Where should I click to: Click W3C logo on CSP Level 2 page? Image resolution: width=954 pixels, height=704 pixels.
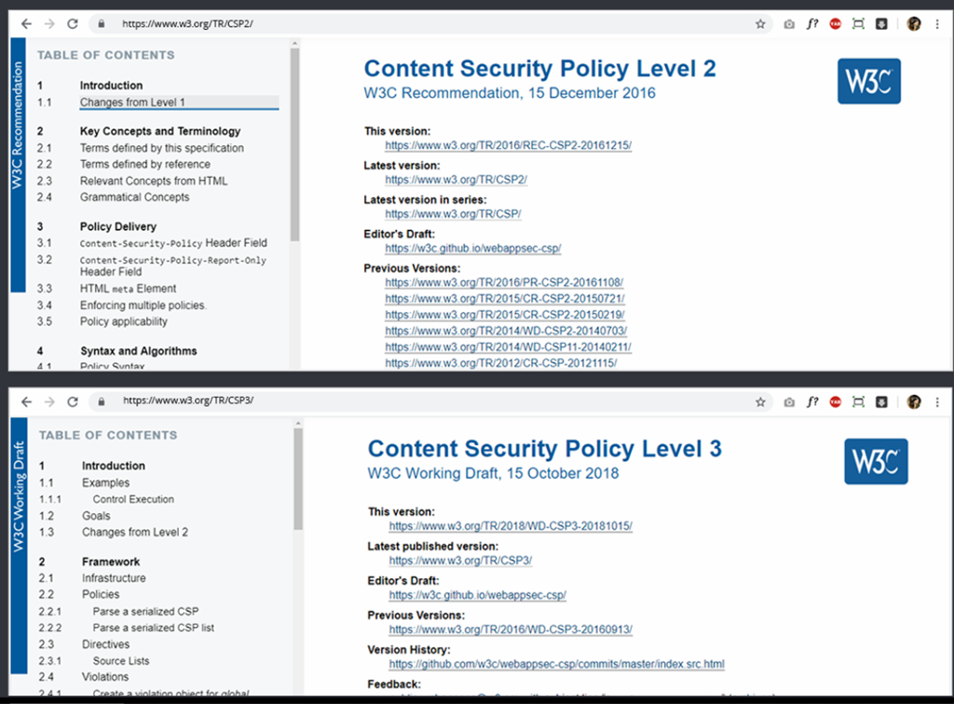pos(869,81)
